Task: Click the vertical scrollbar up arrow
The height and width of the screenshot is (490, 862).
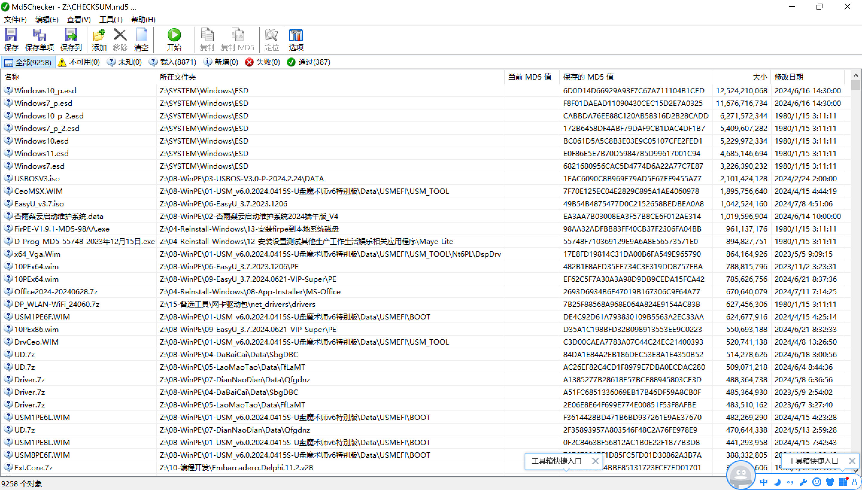Action: click(x=856, y=75)
